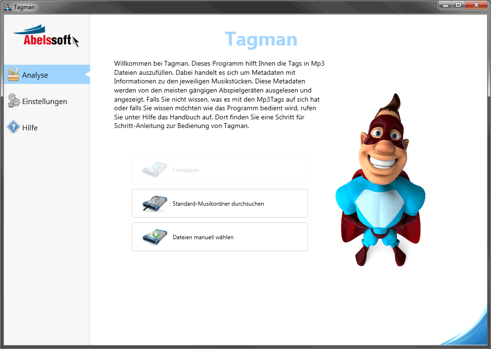Click the Einstellungen gears icon
Screen dimensions: 491x349
13,101
